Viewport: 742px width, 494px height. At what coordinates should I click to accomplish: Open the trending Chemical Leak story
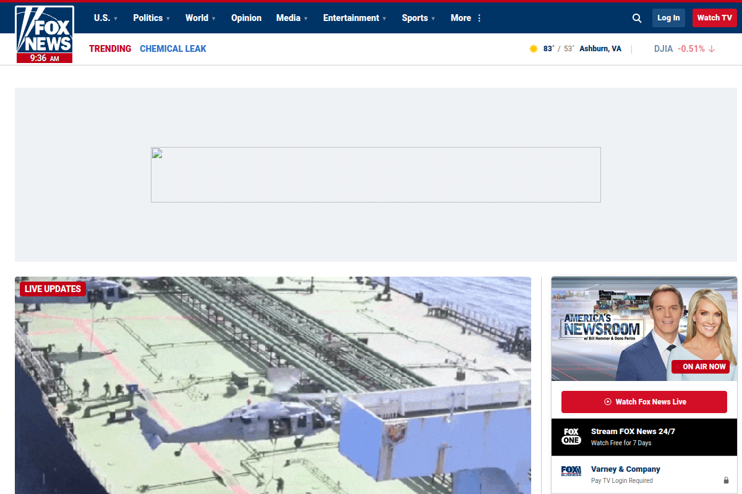coord(173,48)
